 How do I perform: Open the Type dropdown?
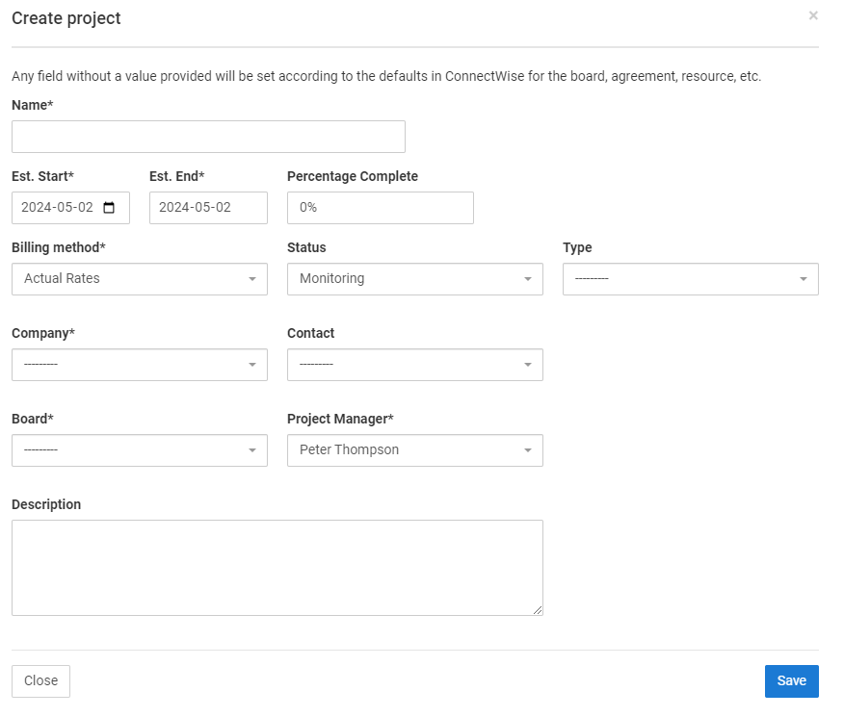coord(691,279)
